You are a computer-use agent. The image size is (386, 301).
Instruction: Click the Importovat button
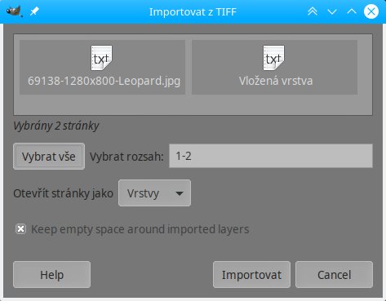(x=251, y=275)
